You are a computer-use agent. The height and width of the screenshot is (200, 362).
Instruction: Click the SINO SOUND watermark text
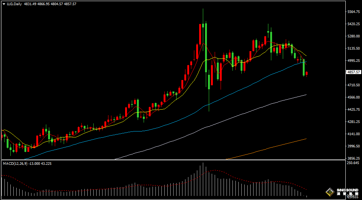[347, 190]
